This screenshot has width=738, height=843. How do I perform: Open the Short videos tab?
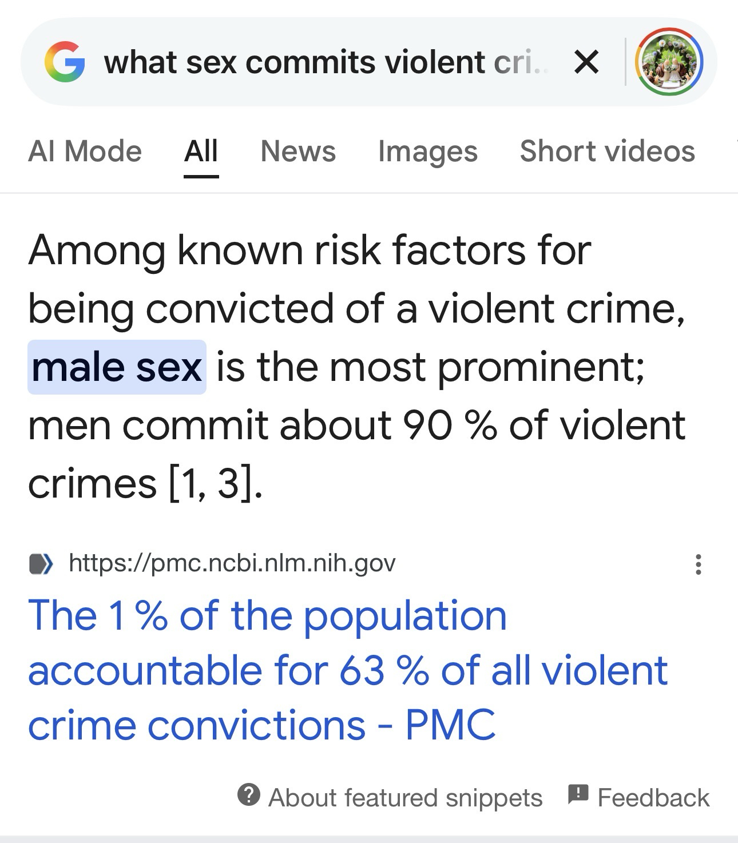(607, 152)
